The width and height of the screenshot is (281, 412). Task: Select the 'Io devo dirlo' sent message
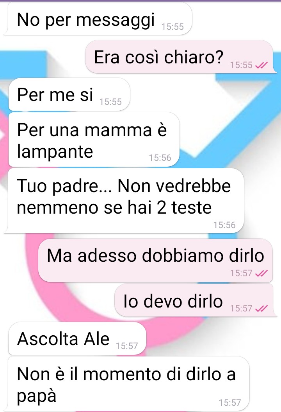pos(196,300)
